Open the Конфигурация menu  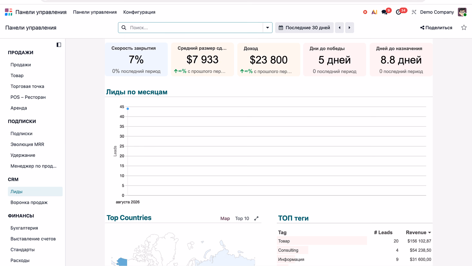click(139, 12)
